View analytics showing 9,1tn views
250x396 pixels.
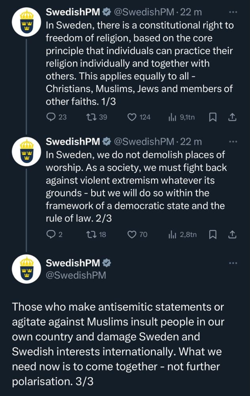pyautogui.click(x=182, y=117)
